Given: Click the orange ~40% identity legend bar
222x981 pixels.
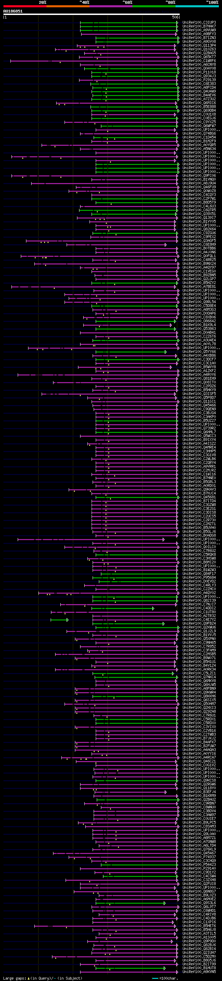Looking at the screenshot, I should coord(68,7).
